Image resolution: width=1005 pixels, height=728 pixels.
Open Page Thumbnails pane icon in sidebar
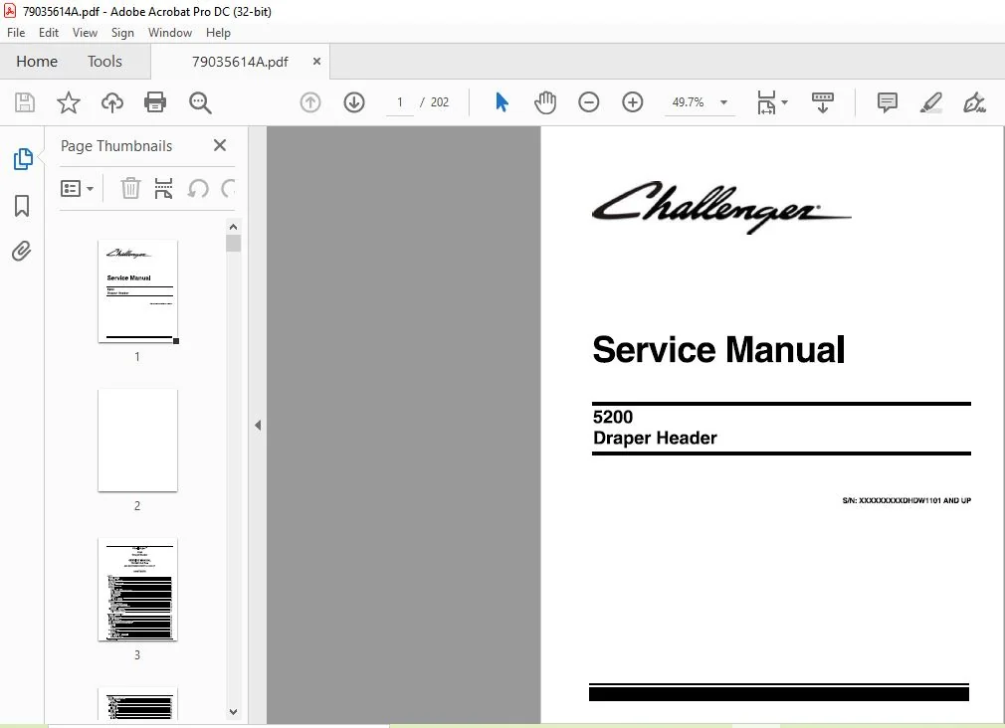coord(23,159)
